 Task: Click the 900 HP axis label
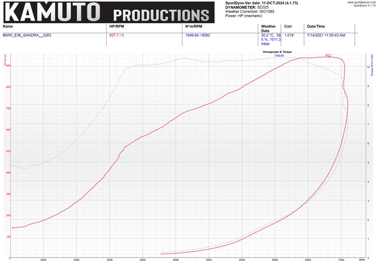8,66
